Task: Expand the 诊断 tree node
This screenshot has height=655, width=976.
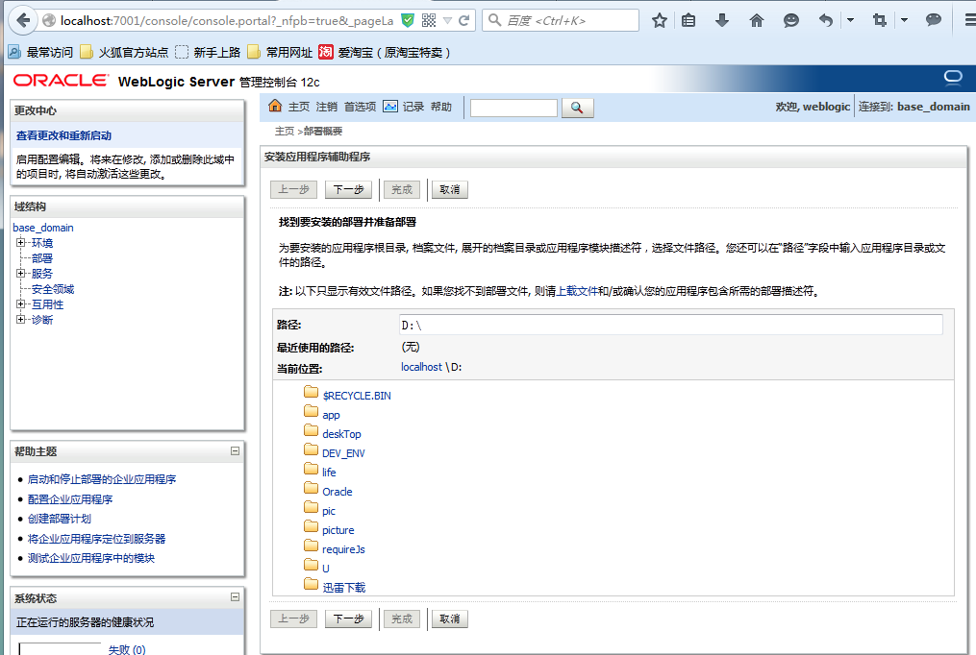Action: click(20, 320)
